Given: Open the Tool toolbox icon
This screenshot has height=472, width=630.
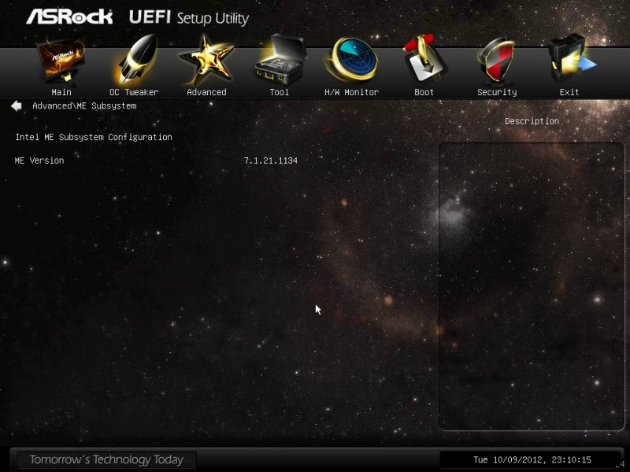Looking at the screenshot, I should pyautogui.click(x=280, y=61).
